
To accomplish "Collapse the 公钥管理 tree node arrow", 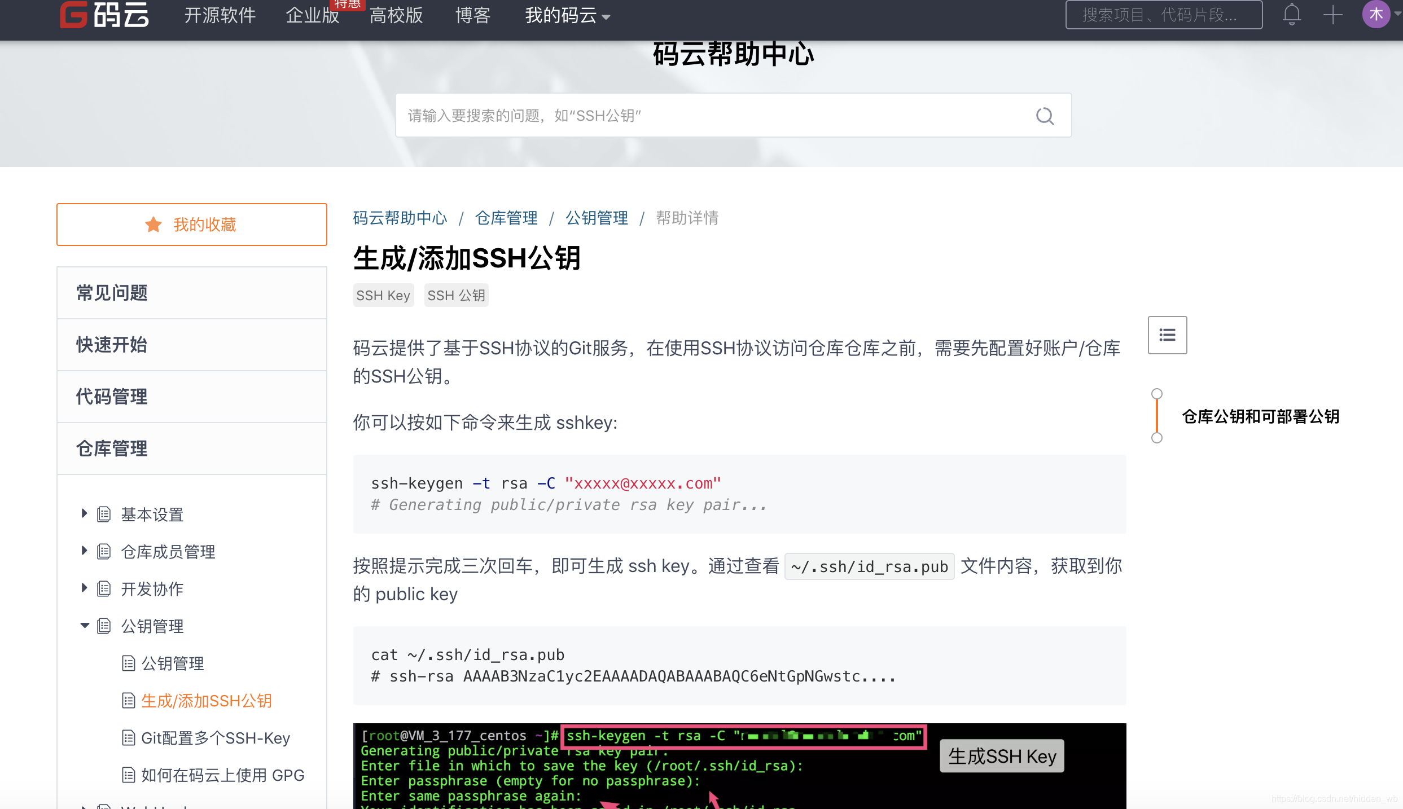I will pos(85,625).
